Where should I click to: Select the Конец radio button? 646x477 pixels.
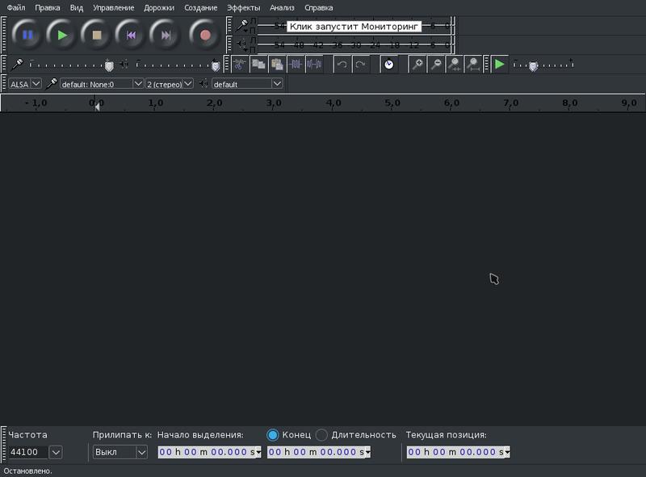tap(273, 435)
